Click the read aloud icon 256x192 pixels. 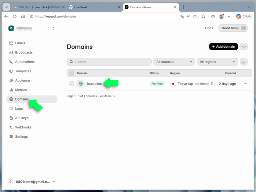coord(188,16)
